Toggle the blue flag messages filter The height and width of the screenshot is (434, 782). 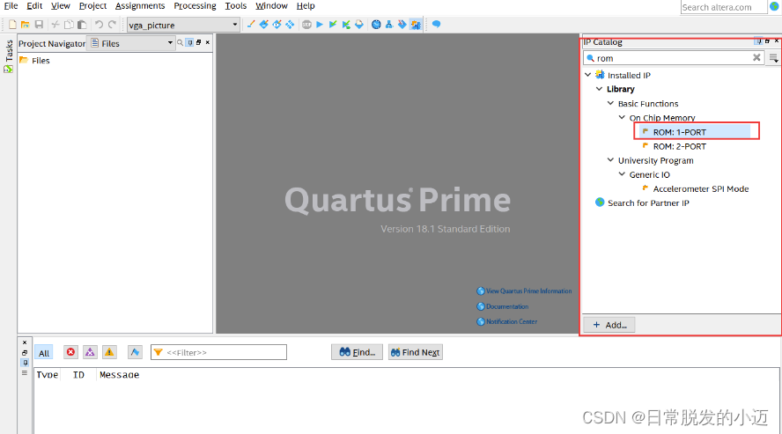[135, 352]
